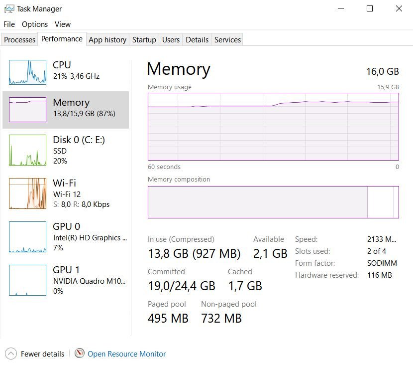
Task: Switch to the Processes tab
Action: coord(19,39)
